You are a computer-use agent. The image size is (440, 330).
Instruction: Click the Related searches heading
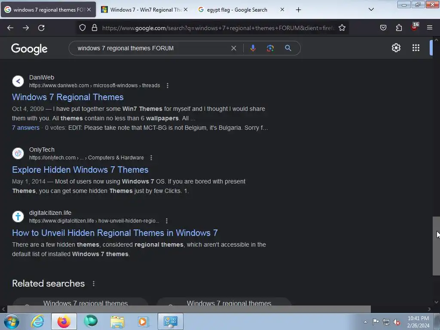click(48, 284)
